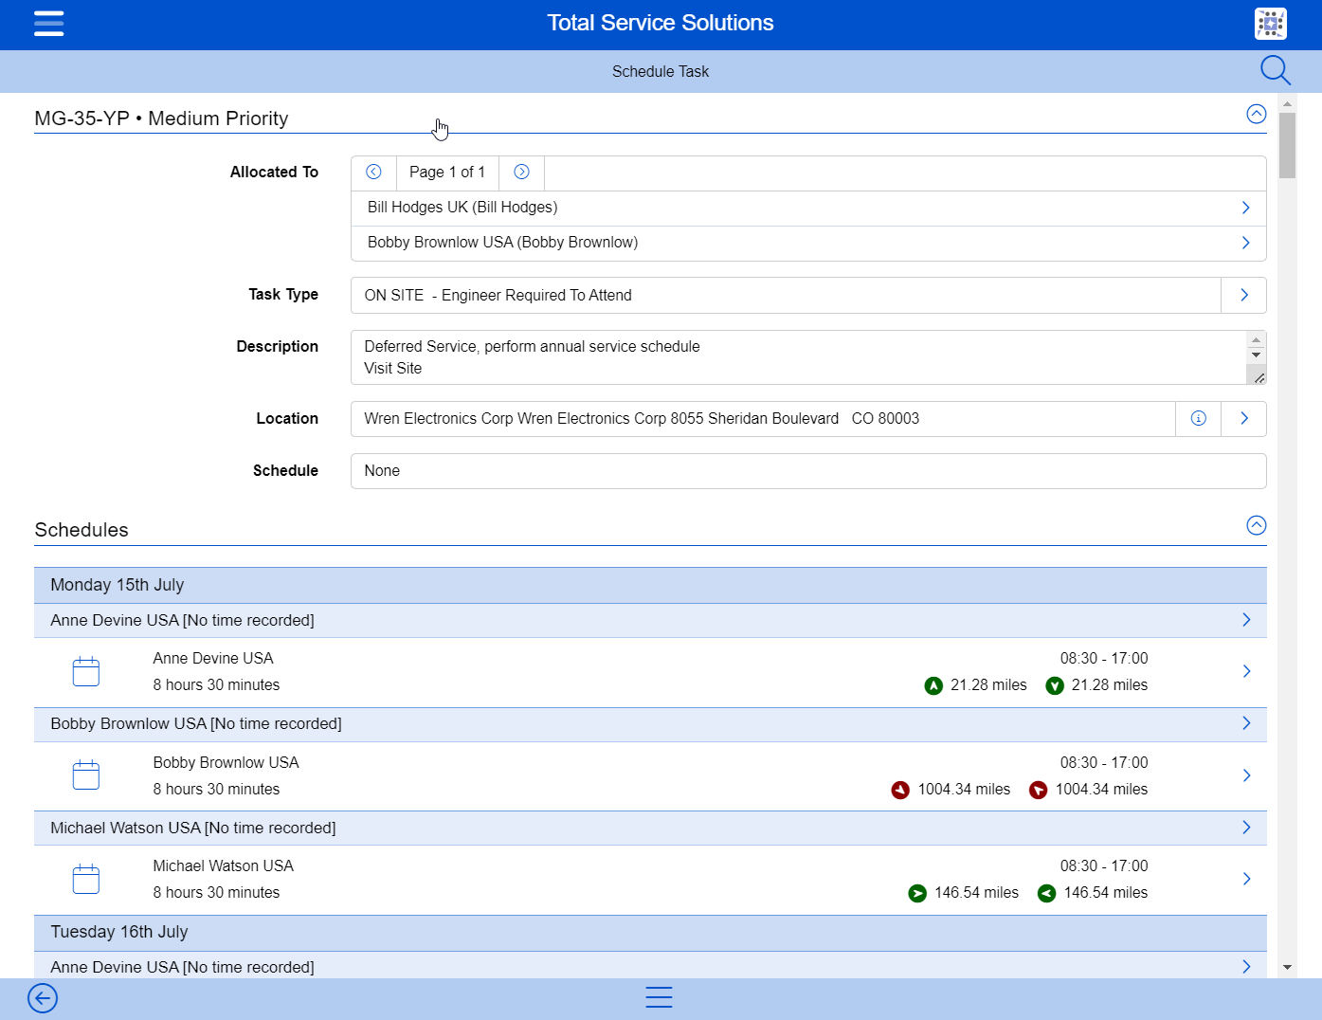Click the Anne Devine USA name text

tap(213, 659)
